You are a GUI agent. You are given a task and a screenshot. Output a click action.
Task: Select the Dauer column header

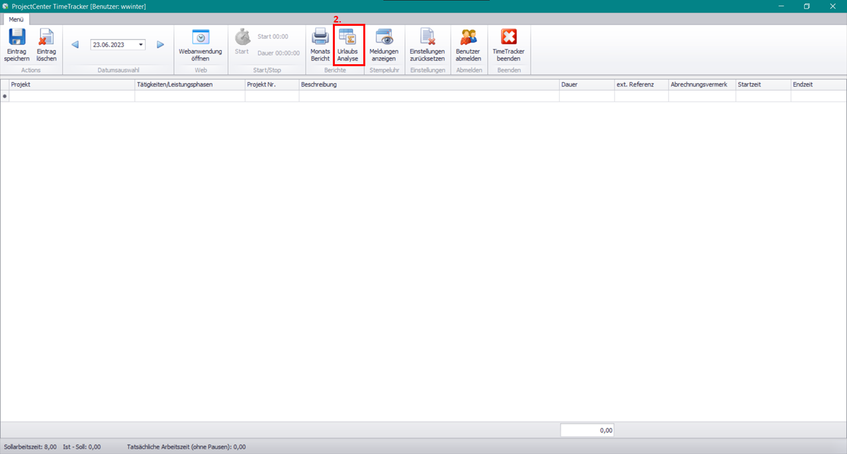[x=586, y=85]
